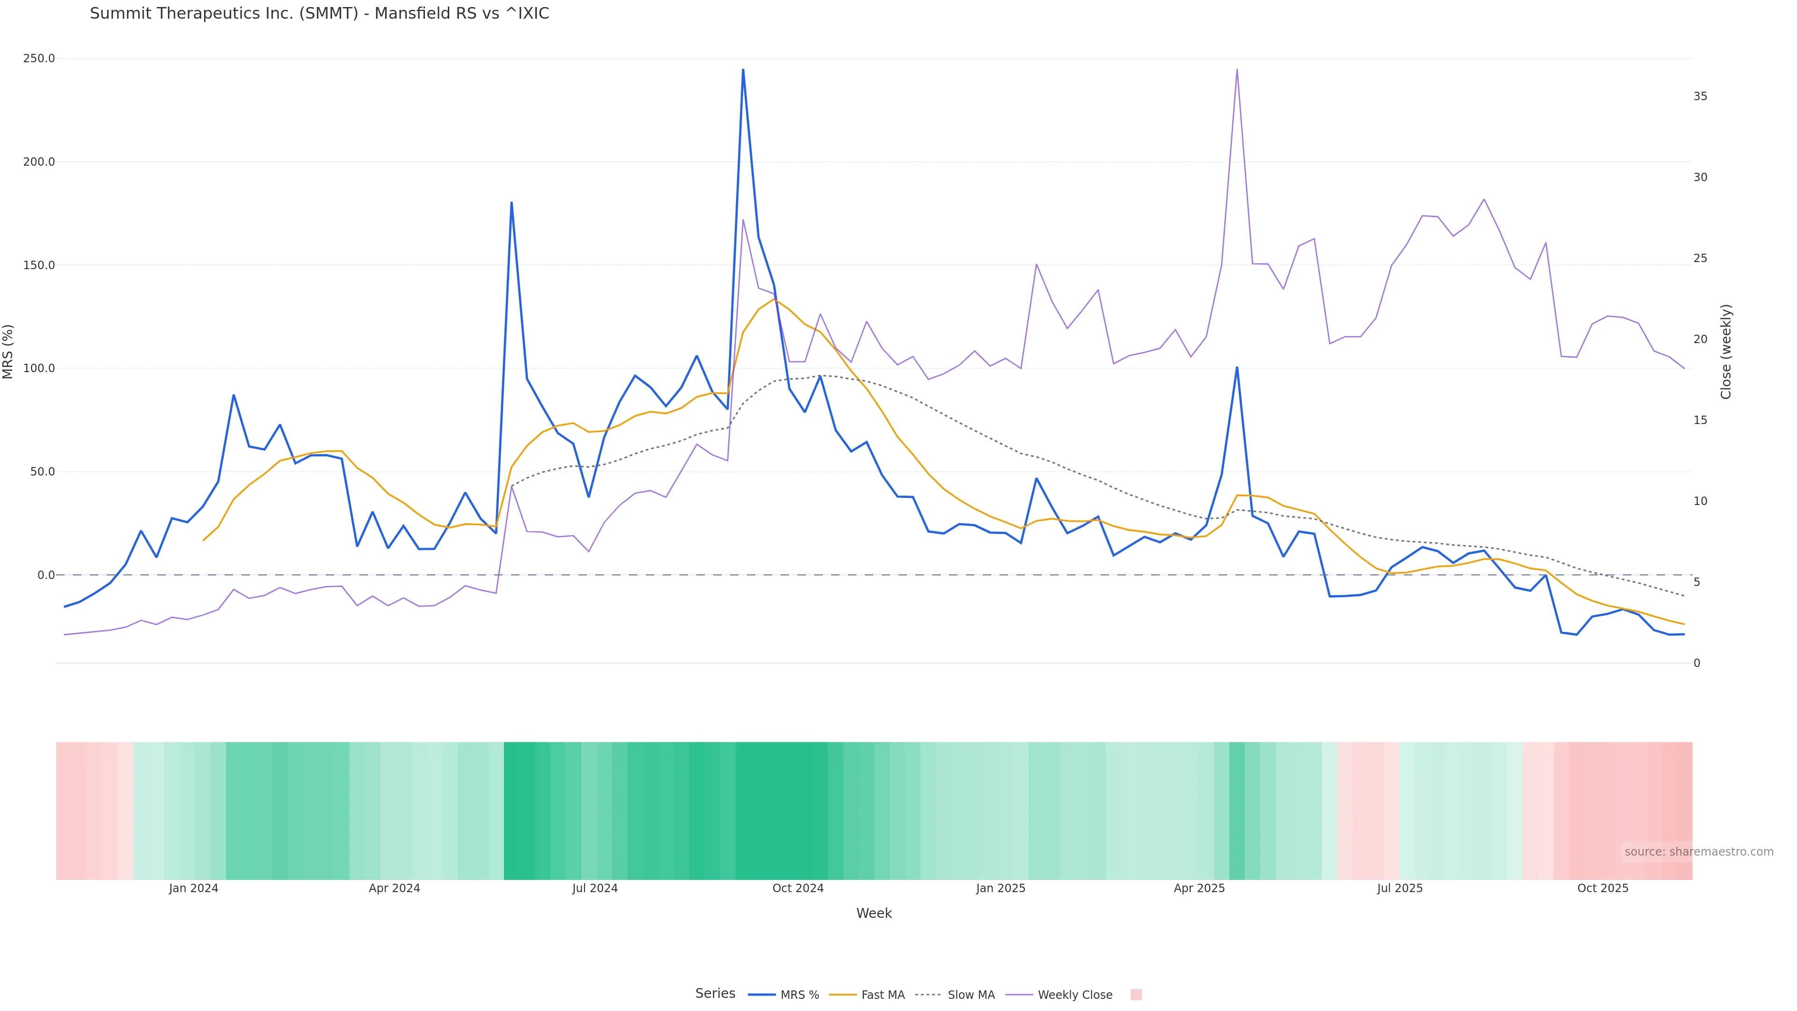Click the Jan 2025 x-axis label
Screen dimensions: 1797x1011
click(x=1001, y=888)
